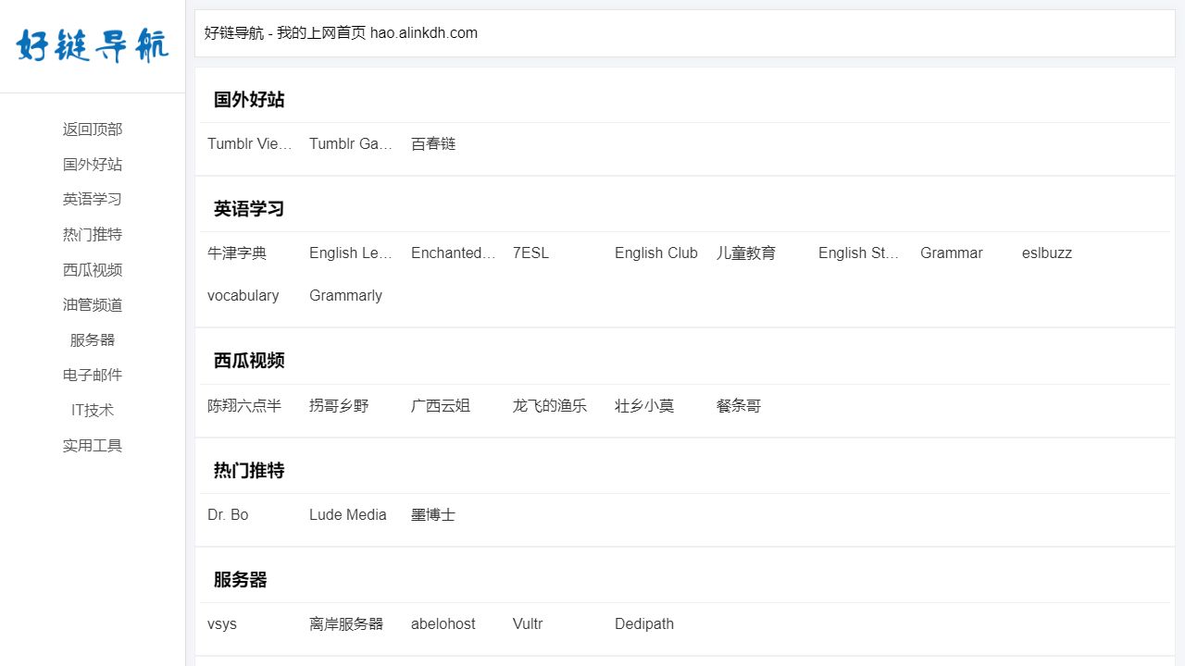Jump to 热门推特 from the sidebar

pyautogui.click(x=93, y=235)
